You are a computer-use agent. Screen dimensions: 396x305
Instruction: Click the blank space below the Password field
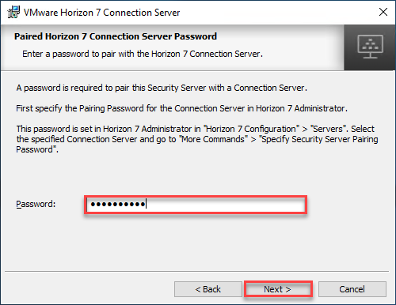(196, 241)
